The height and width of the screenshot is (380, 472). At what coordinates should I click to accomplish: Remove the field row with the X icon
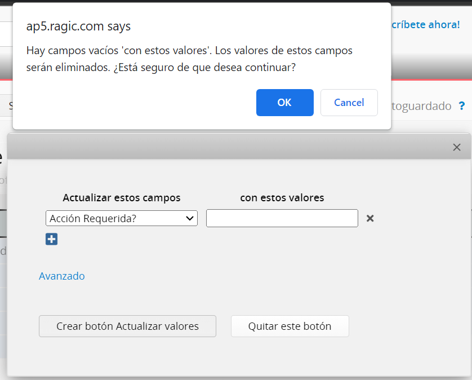pos(370,218)
